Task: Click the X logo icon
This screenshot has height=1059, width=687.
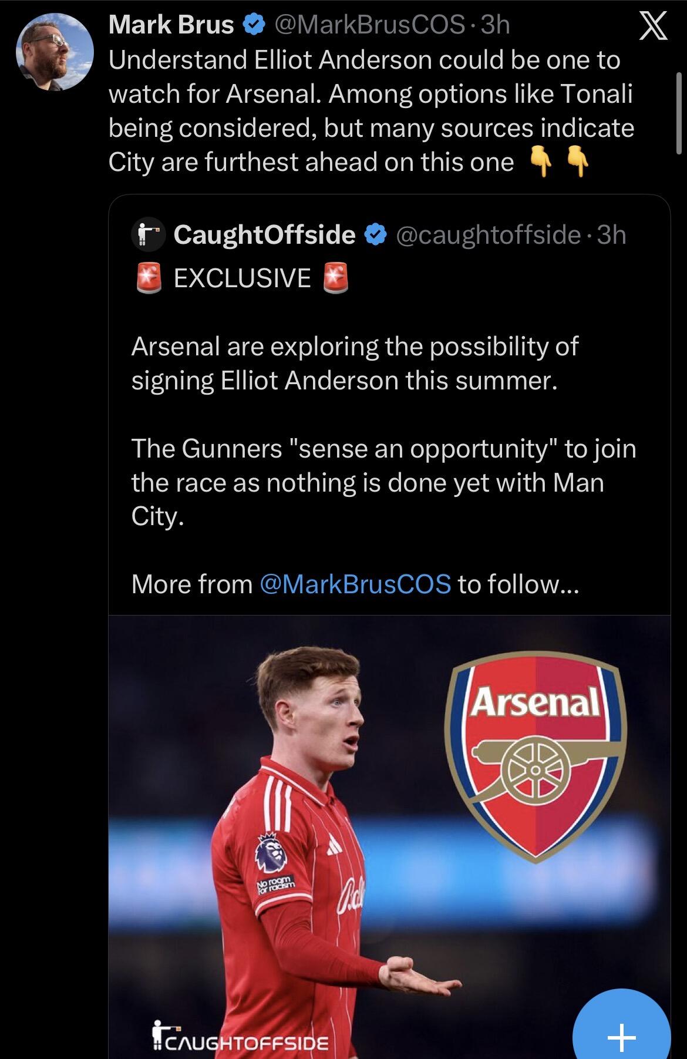Action: click(652, 28)
